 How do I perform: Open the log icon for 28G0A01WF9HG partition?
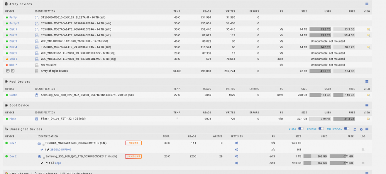click(x=363, y=149)
